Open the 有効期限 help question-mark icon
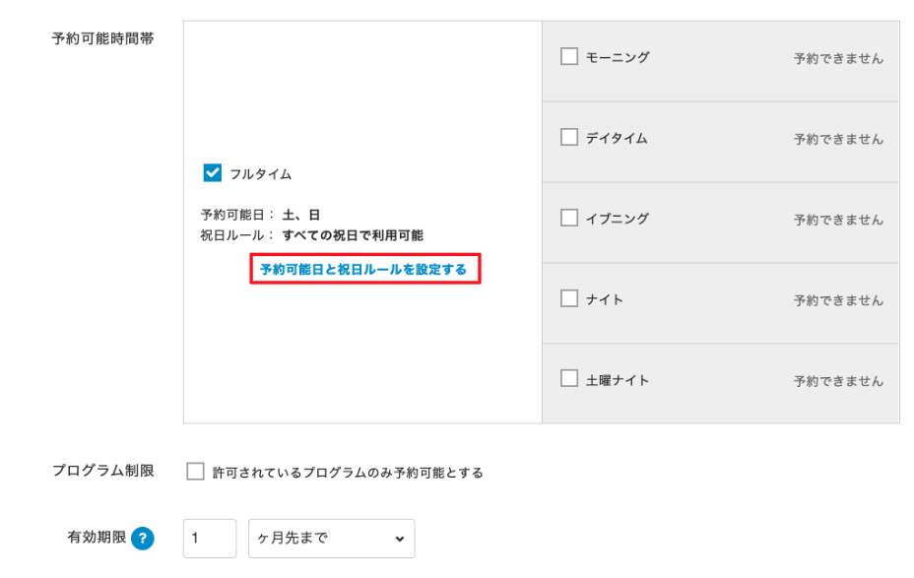This screenshot has width=914, height=578. [x=144, y=539]
